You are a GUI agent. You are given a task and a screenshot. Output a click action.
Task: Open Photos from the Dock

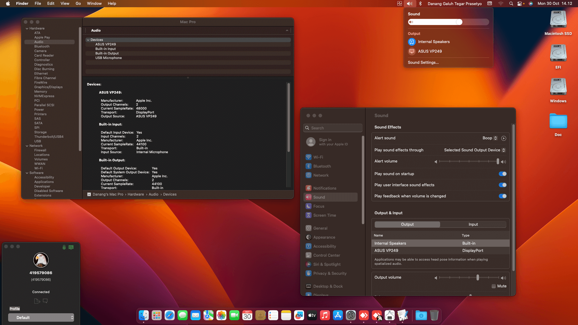pos(221,315)
